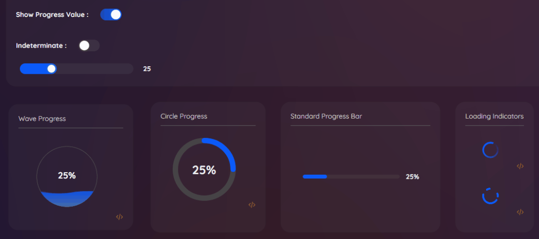This screenshot has height=239, width=539.
Task: Click the top solid-ring loading spinner
Action: point(490,150)
